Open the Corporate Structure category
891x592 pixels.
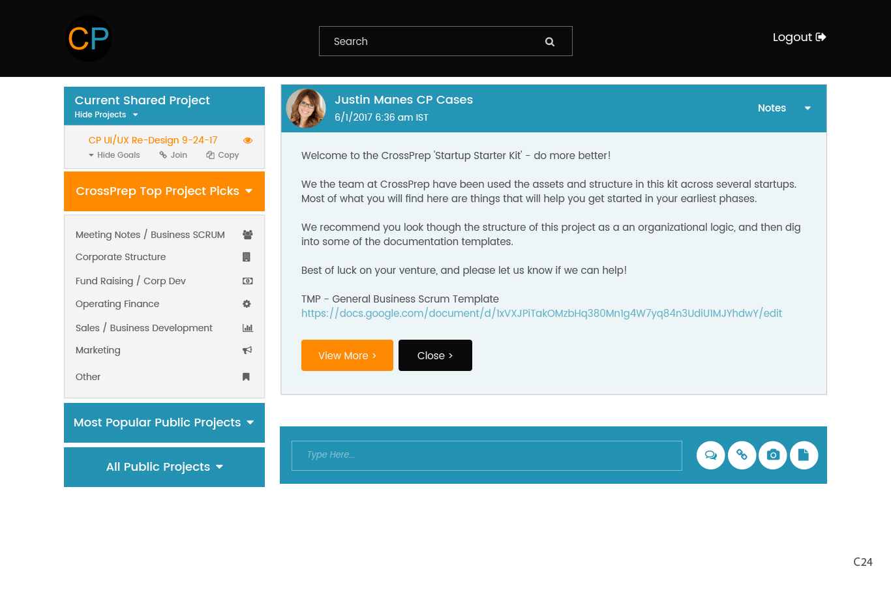pyautogui.click(x=121, y=257)
